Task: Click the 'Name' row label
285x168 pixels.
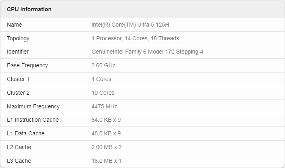Action: click(x=15, y=25)
